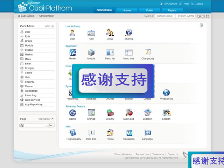Image resolution: width=224 pixels, height=168 pixels.
Task: Open the ChangeLog icon
Action: (x=148, y=52)
